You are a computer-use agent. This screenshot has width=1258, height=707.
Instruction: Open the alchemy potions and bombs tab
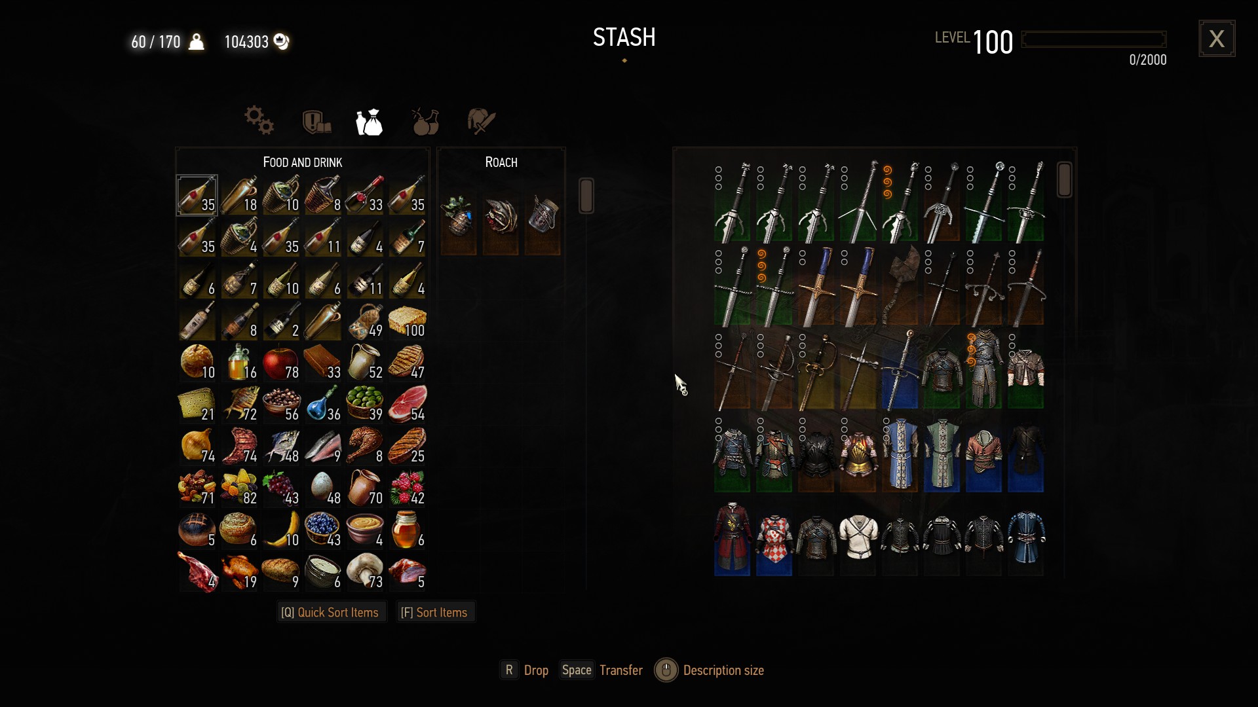[x=425, y=122]
